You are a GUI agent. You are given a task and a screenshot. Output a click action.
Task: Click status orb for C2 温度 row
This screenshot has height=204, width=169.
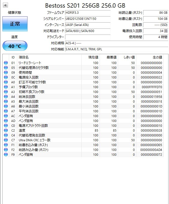point(6,130)
